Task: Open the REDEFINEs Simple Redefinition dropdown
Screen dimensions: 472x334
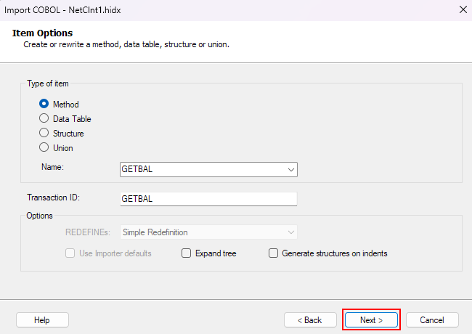Action: 208,232
